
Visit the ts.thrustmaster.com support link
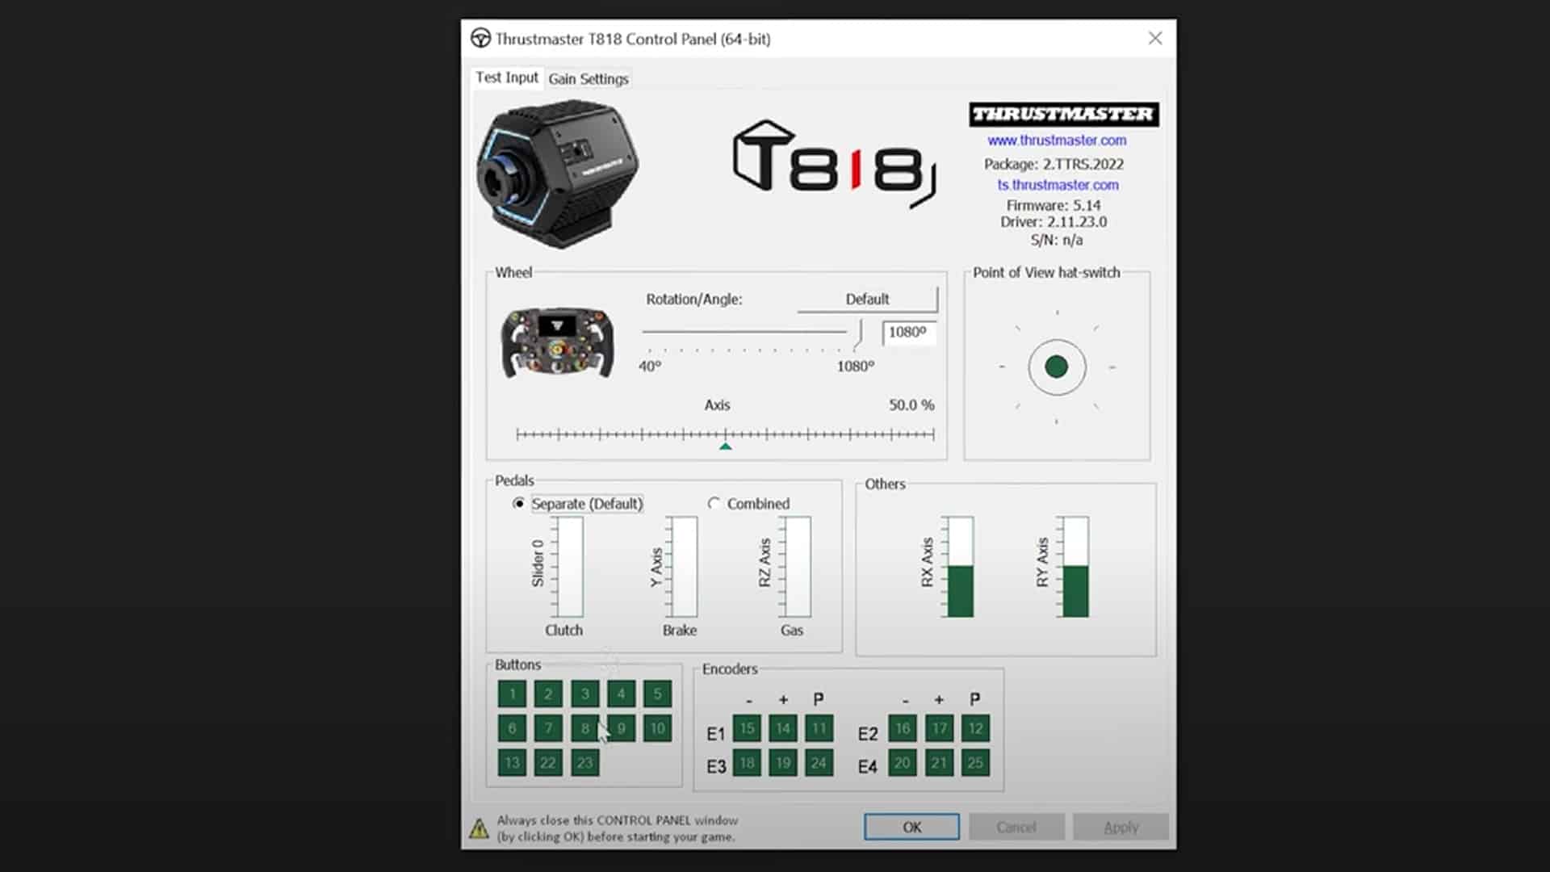click(1058, 185)
